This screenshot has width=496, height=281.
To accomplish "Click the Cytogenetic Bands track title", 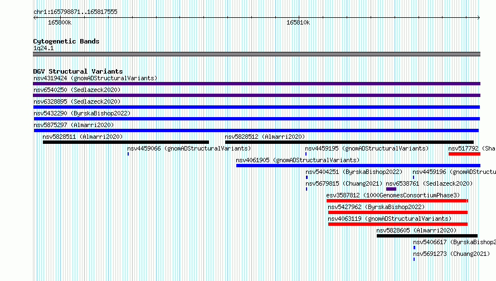I will point(66,41).
